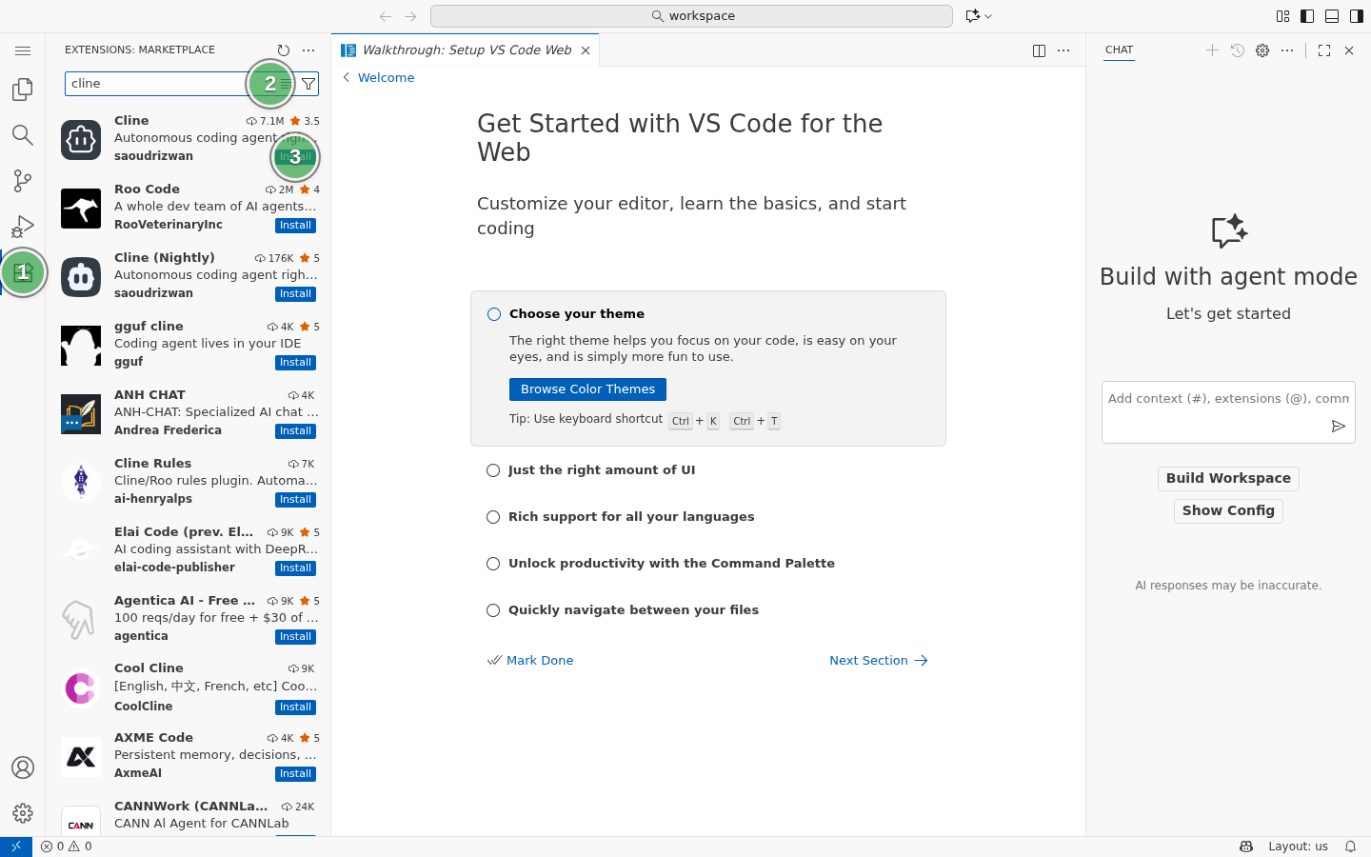Go to Next Section link

pyautogui.click(x=879, y=661)
